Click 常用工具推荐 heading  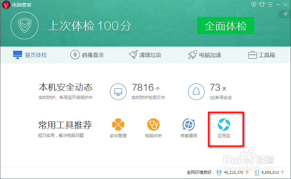click(x=65, y=125)
